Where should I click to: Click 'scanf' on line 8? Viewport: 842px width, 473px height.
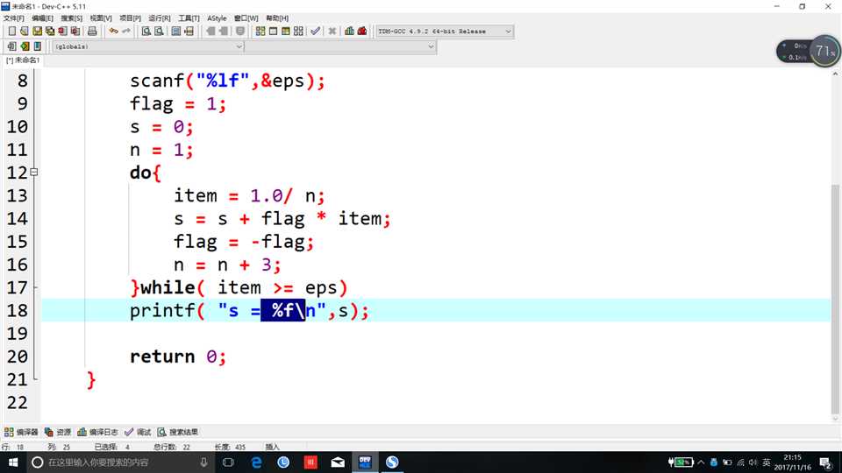point(157,81)
